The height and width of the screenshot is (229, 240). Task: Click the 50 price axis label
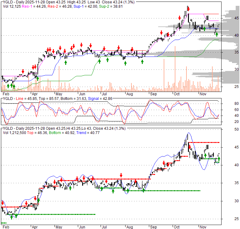[x=237, y=129]
